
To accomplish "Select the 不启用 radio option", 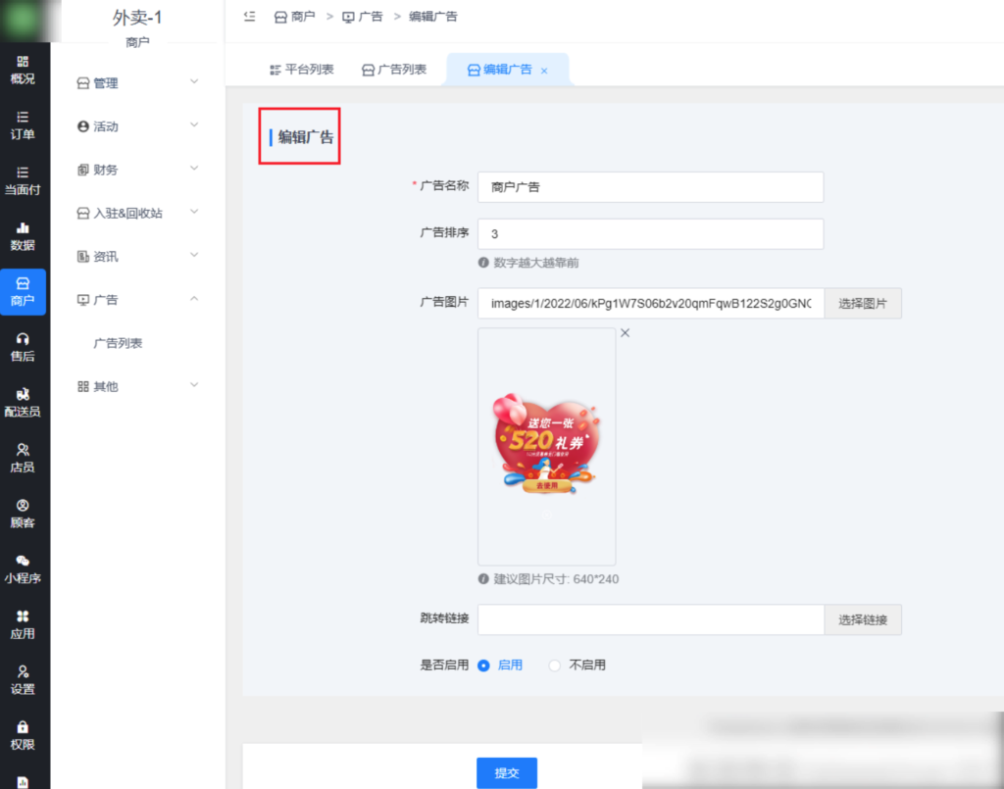I will [x=555, y=665].
